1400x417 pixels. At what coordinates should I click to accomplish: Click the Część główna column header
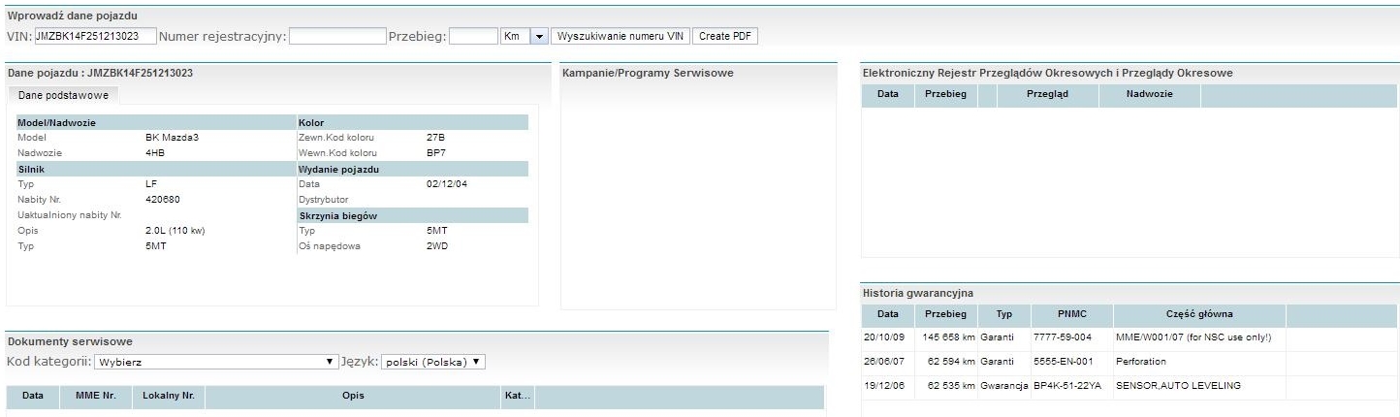(1199, 314)
